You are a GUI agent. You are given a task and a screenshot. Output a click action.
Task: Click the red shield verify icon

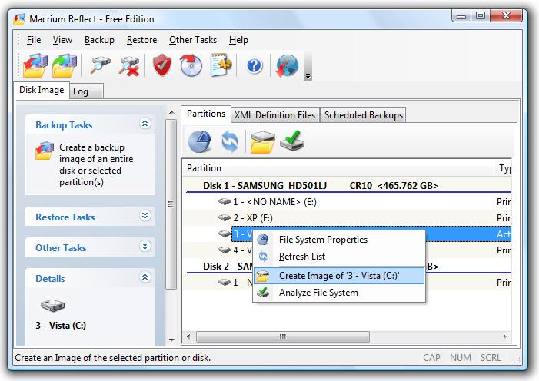coord(162,65)
